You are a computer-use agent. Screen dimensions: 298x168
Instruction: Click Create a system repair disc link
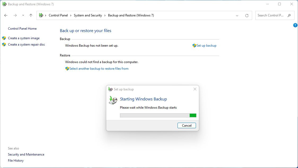[26, 45]
